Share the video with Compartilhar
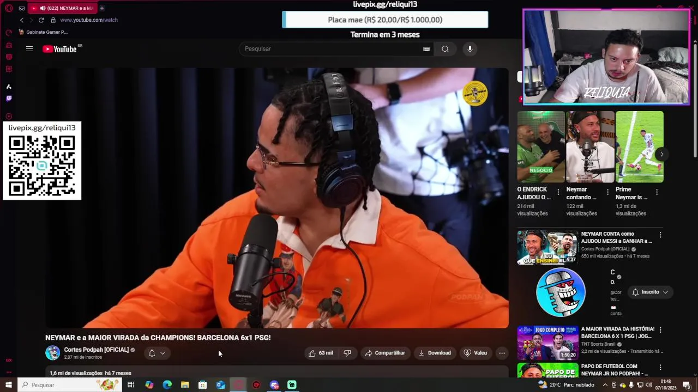This screenshot has width=698, height=392. 385,353
